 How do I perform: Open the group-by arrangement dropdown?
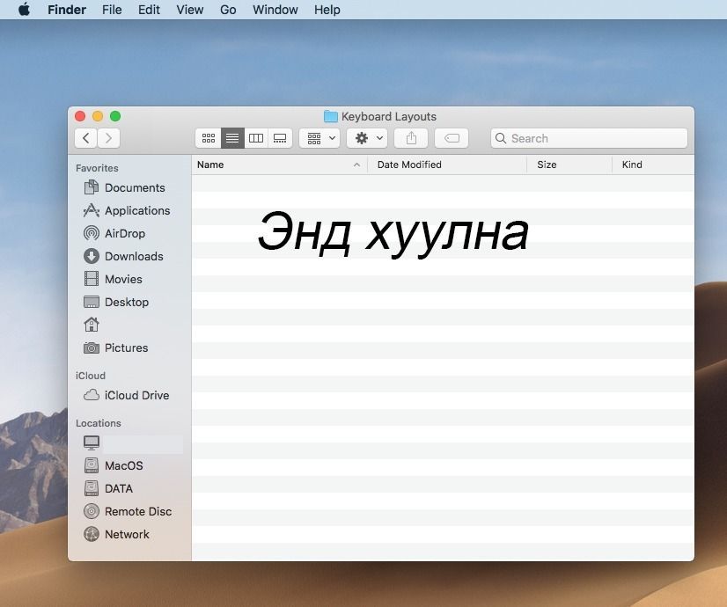pos(319,138)
